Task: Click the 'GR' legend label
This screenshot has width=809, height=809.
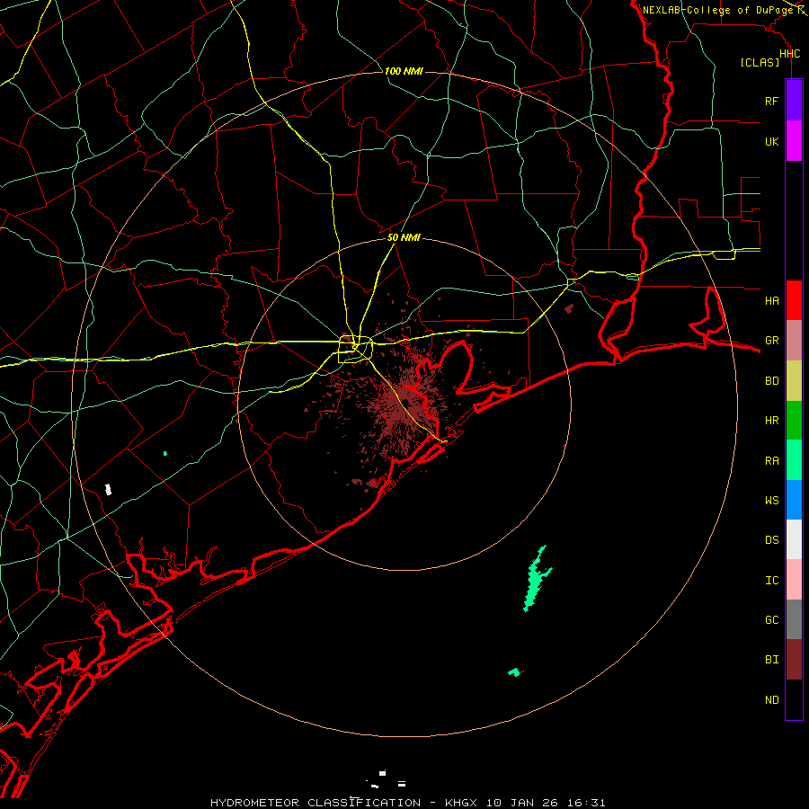Action: click(x=771, y=341)
